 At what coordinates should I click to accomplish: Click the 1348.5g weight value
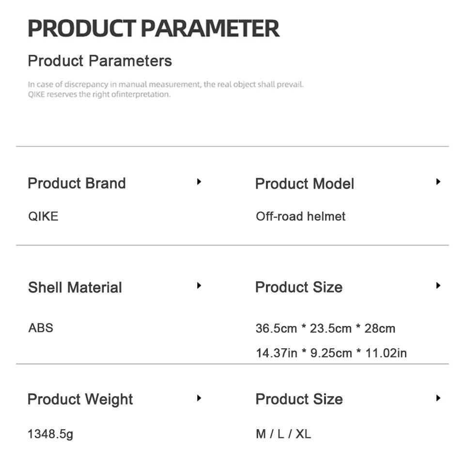pyautogui.click(x=50, y=434)
